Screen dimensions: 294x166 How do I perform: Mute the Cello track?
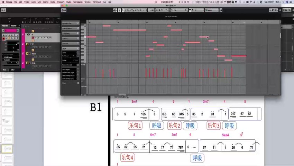click(x=27, y=63)
